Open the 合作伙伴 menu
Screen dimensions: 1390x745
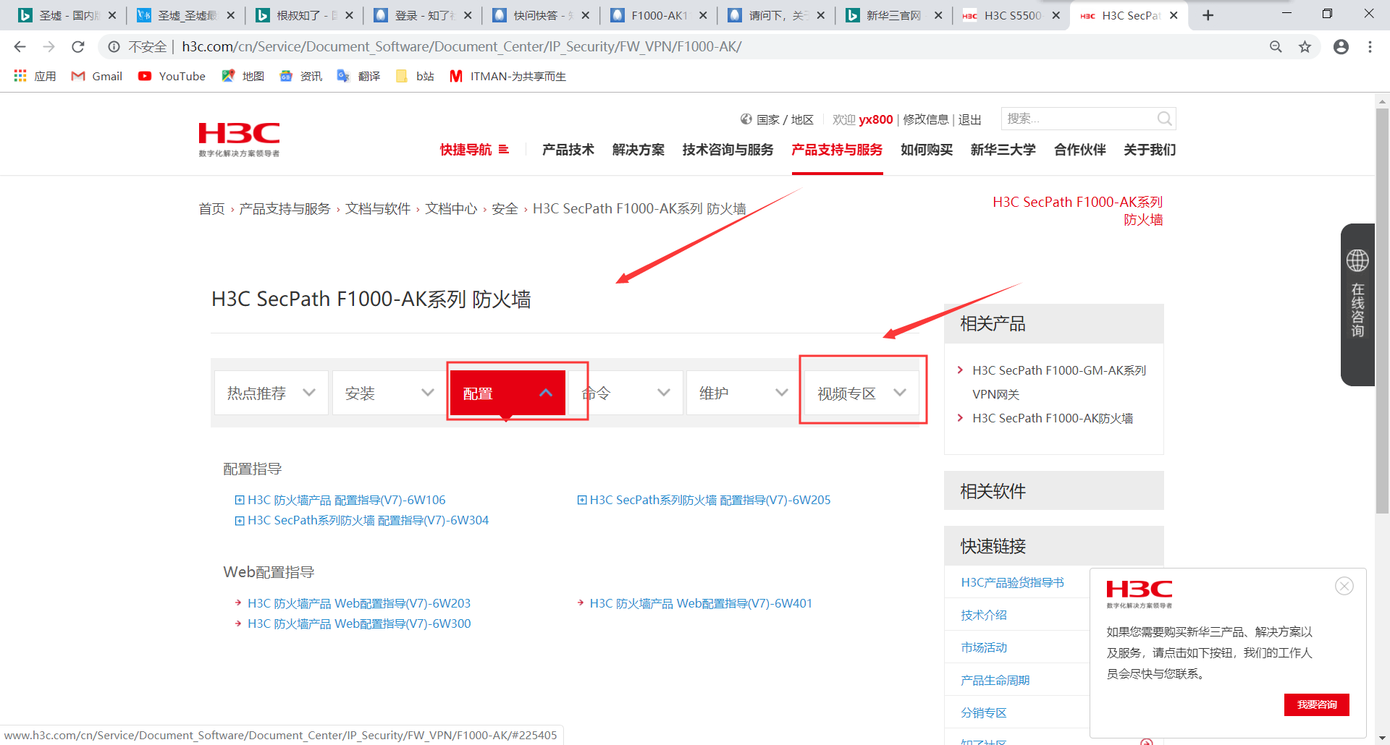coord(1080,150)
